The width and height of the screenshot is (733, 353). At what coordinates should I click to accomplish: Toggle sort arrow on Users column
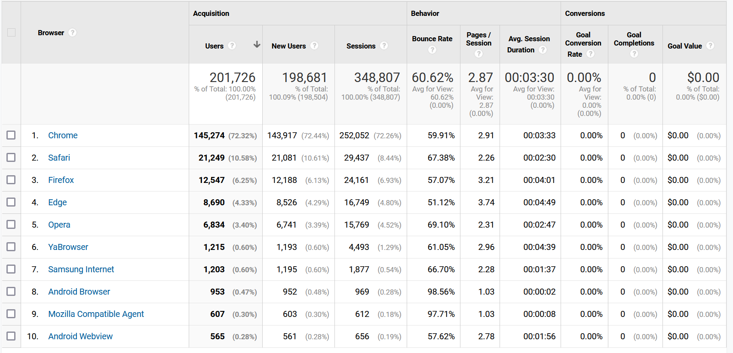tap(257, 45)
